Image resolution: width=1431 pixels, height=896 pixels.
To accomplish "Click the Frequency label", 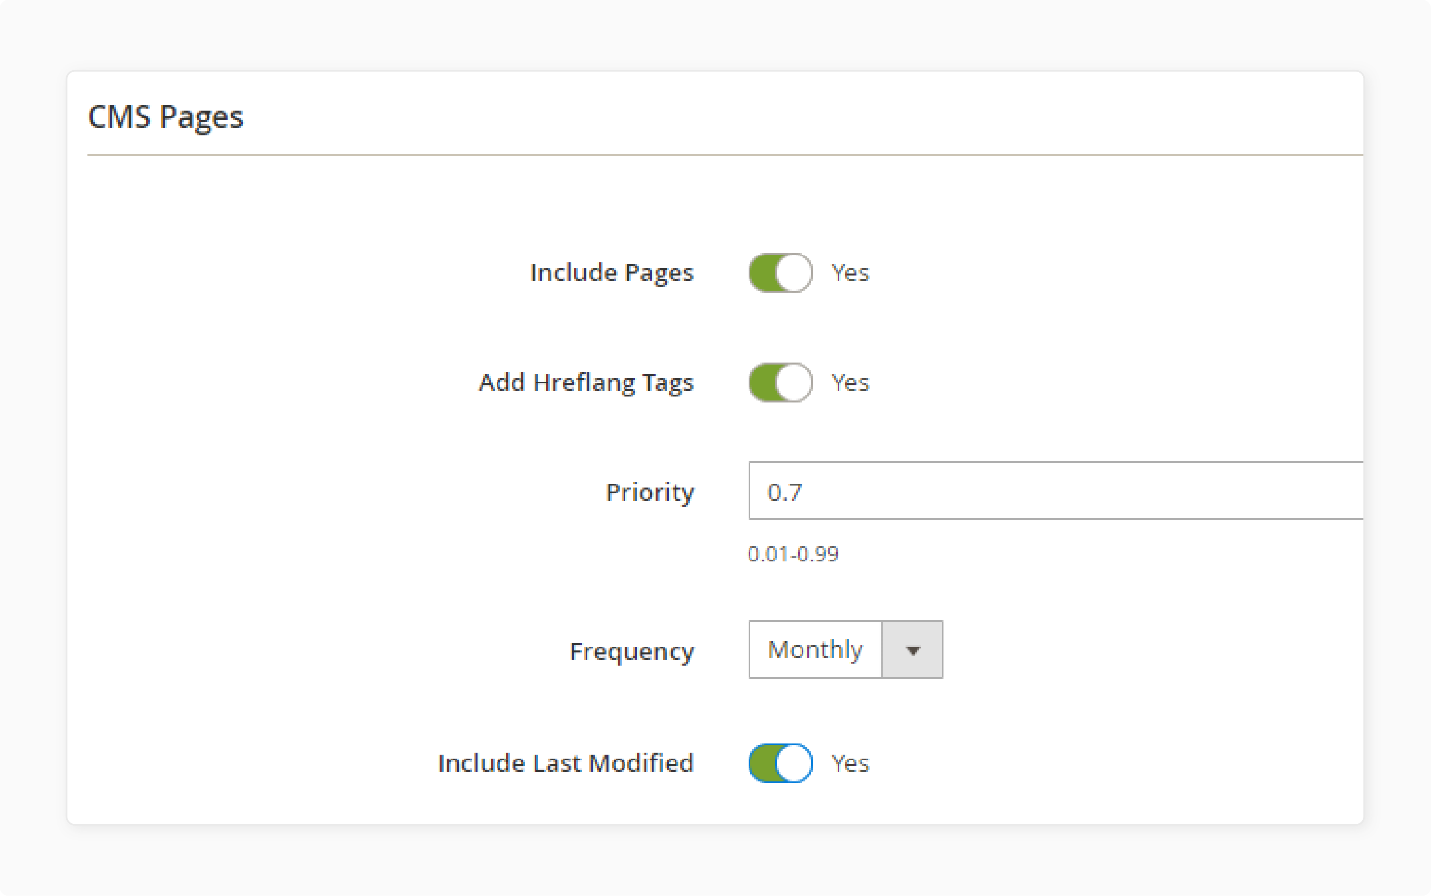I will pyautogui.click(x=632, y=652).
